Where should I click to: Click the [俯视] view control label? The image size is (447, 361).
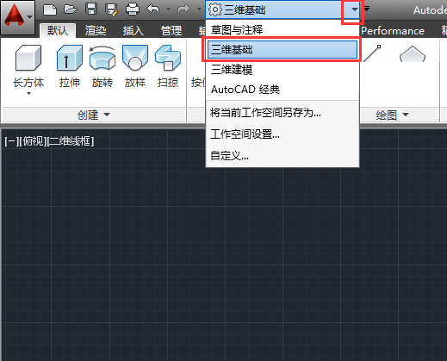(x=33, y=141)
